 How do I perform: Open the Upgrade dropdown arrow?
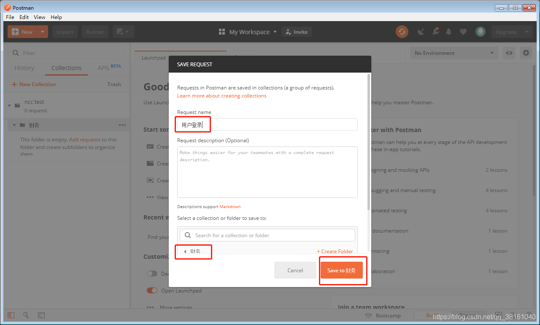(526, 32)
